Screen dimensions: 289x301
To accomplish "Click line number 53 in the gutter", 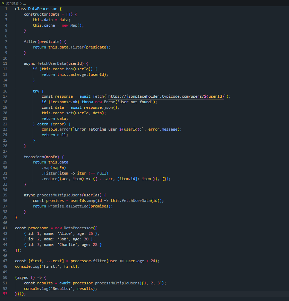I will click(x=5, y=294).
